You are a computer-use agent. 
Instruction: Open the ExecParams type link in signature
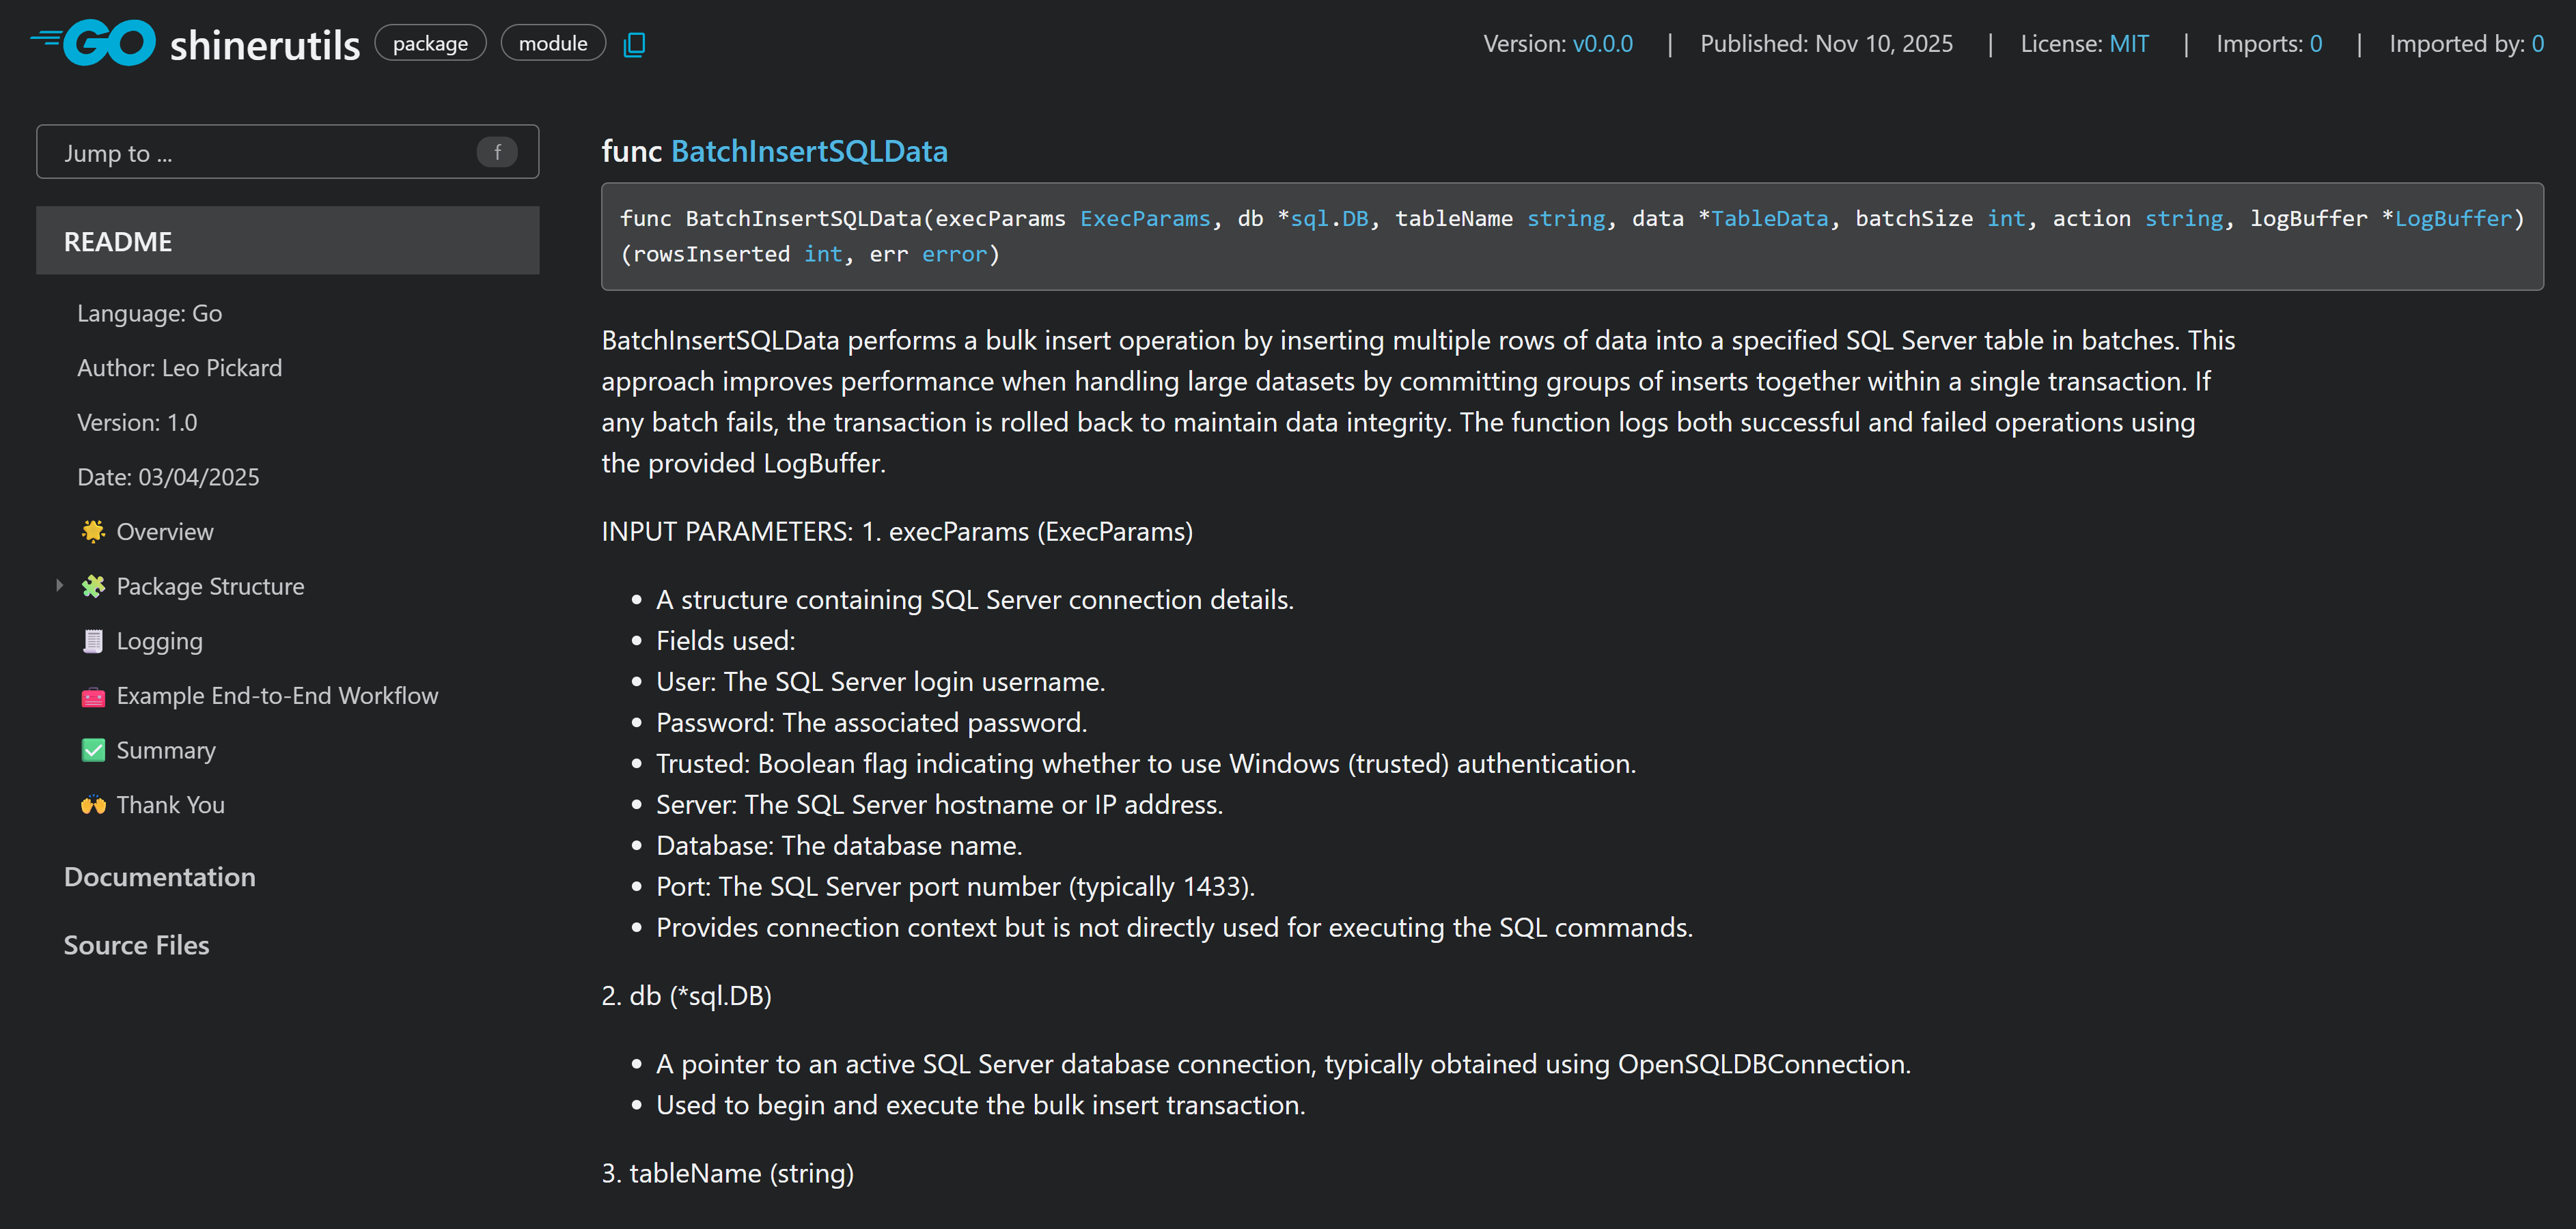click(1144, 218)
